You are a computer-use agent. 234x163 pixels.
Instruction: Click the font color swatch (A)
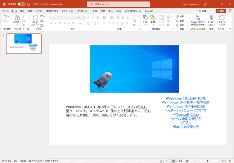(95, 23)
